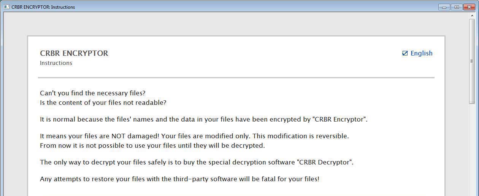Close the CRBR ENCRYPTOR instructions window
This screenshot has width=479, height=196.
click(468, 7)
